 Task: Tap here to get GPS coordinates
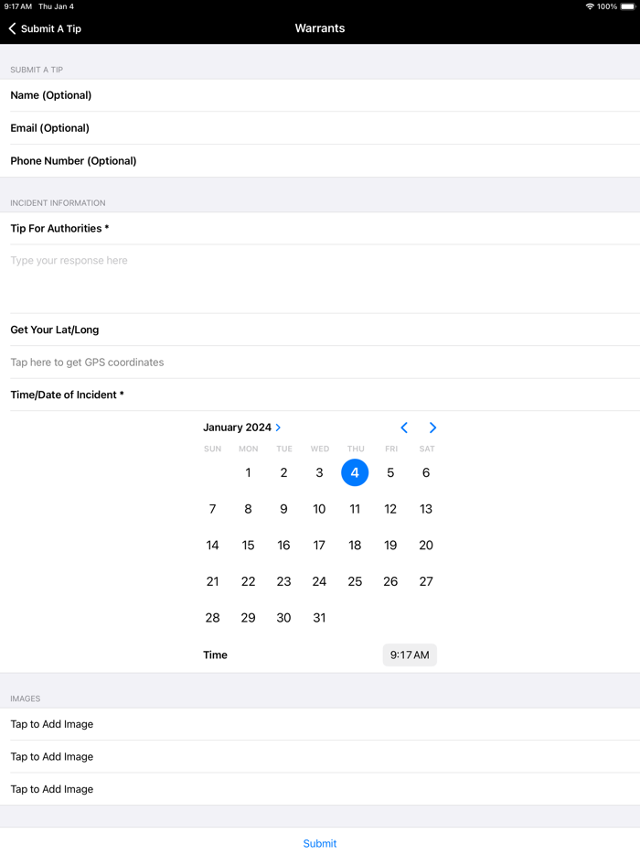tap(320, 363)
